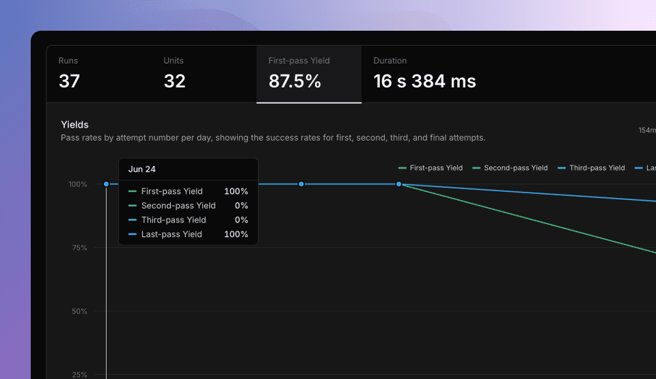Image resolution: width=656 pixels, height=379 pixels.
Task: Switch to the Runs metric tab
Action: (99, 74)
